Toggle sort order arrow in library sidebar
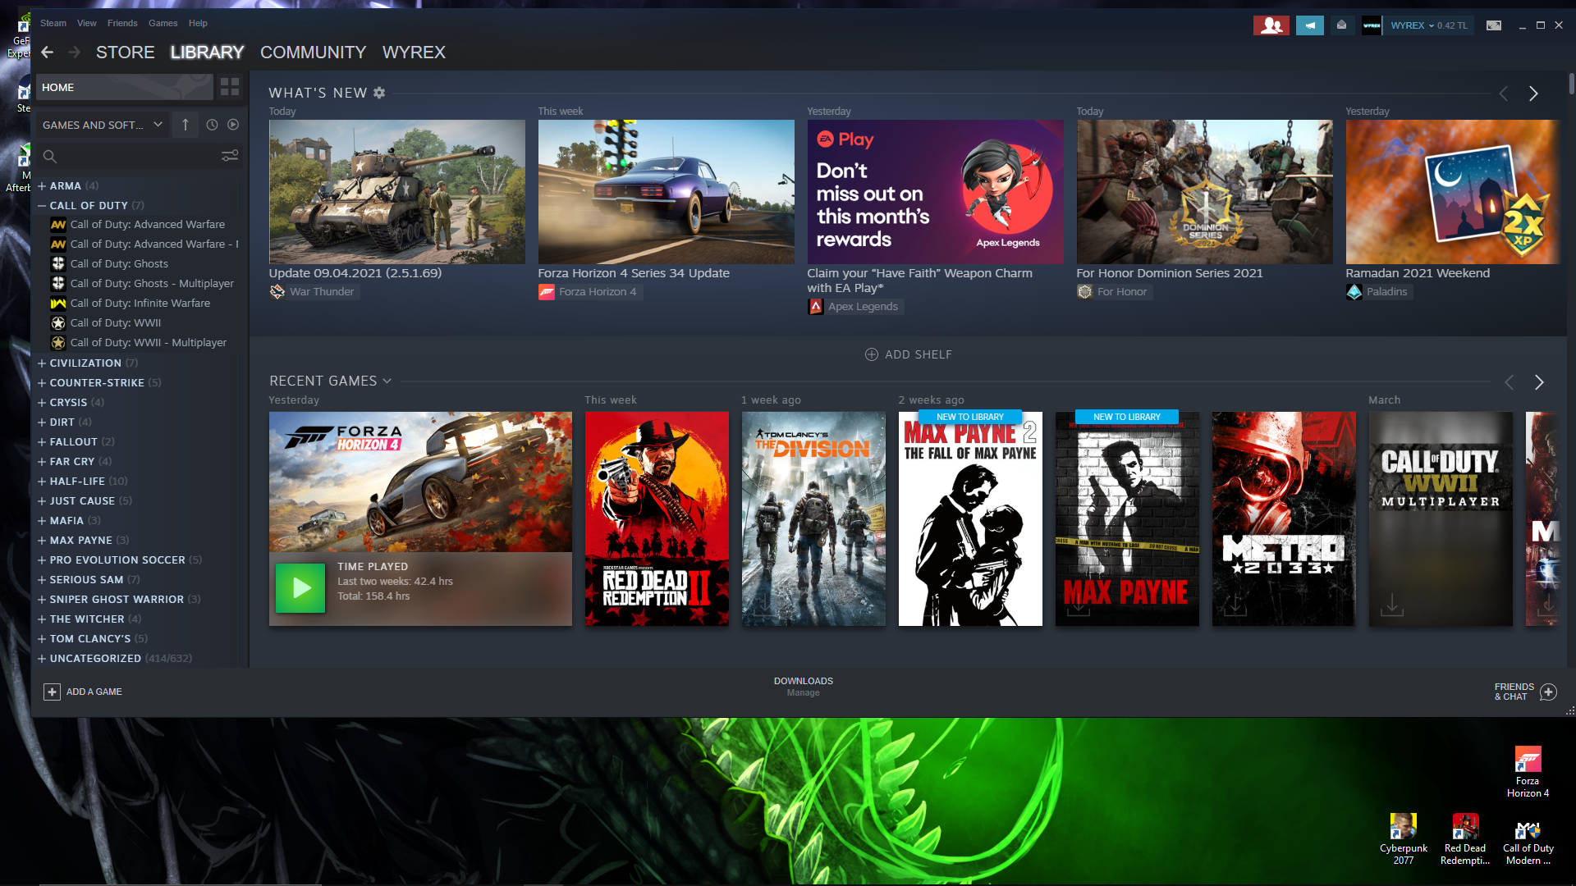This screenshot has height=886, width=1576. tap(186, 125)
